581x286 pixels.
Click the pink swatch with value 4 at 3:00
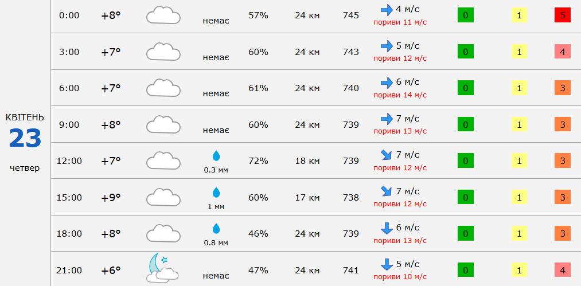(563, 52)
